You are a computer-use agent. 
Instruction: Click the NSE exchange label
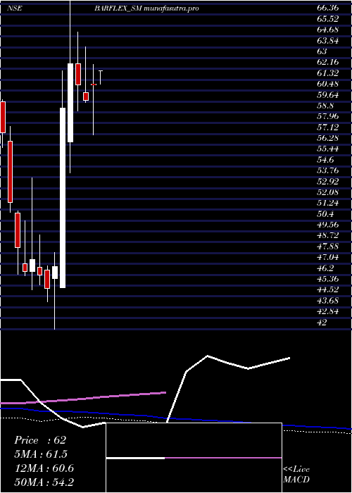15,8
